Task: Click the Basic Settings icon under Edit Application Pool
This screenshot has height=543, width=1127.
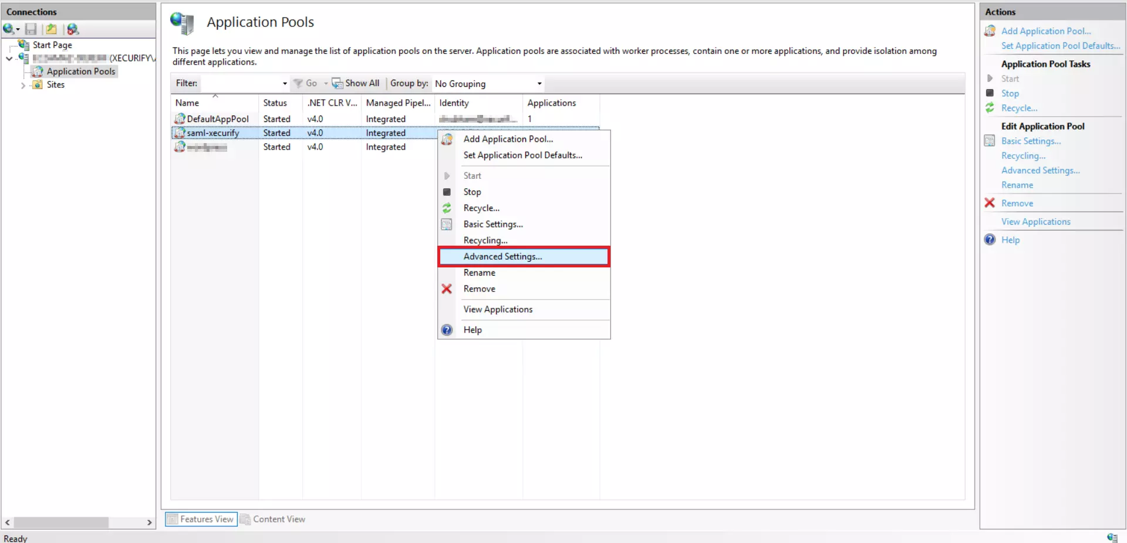Action: tap(990, 141)
